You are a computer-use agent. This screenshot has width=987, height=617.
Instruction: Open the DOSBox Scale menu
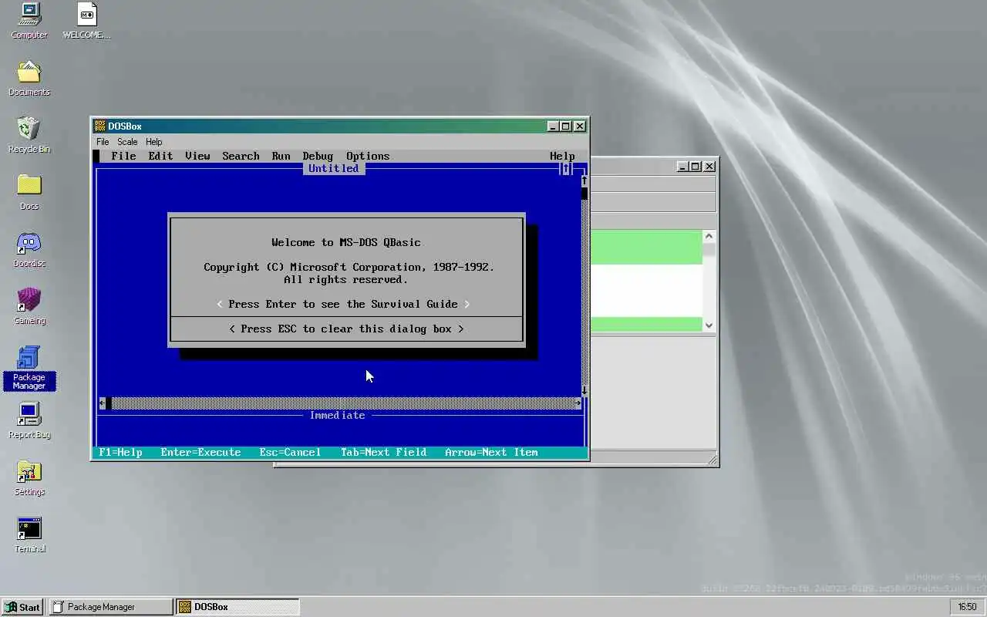(127, 142)
